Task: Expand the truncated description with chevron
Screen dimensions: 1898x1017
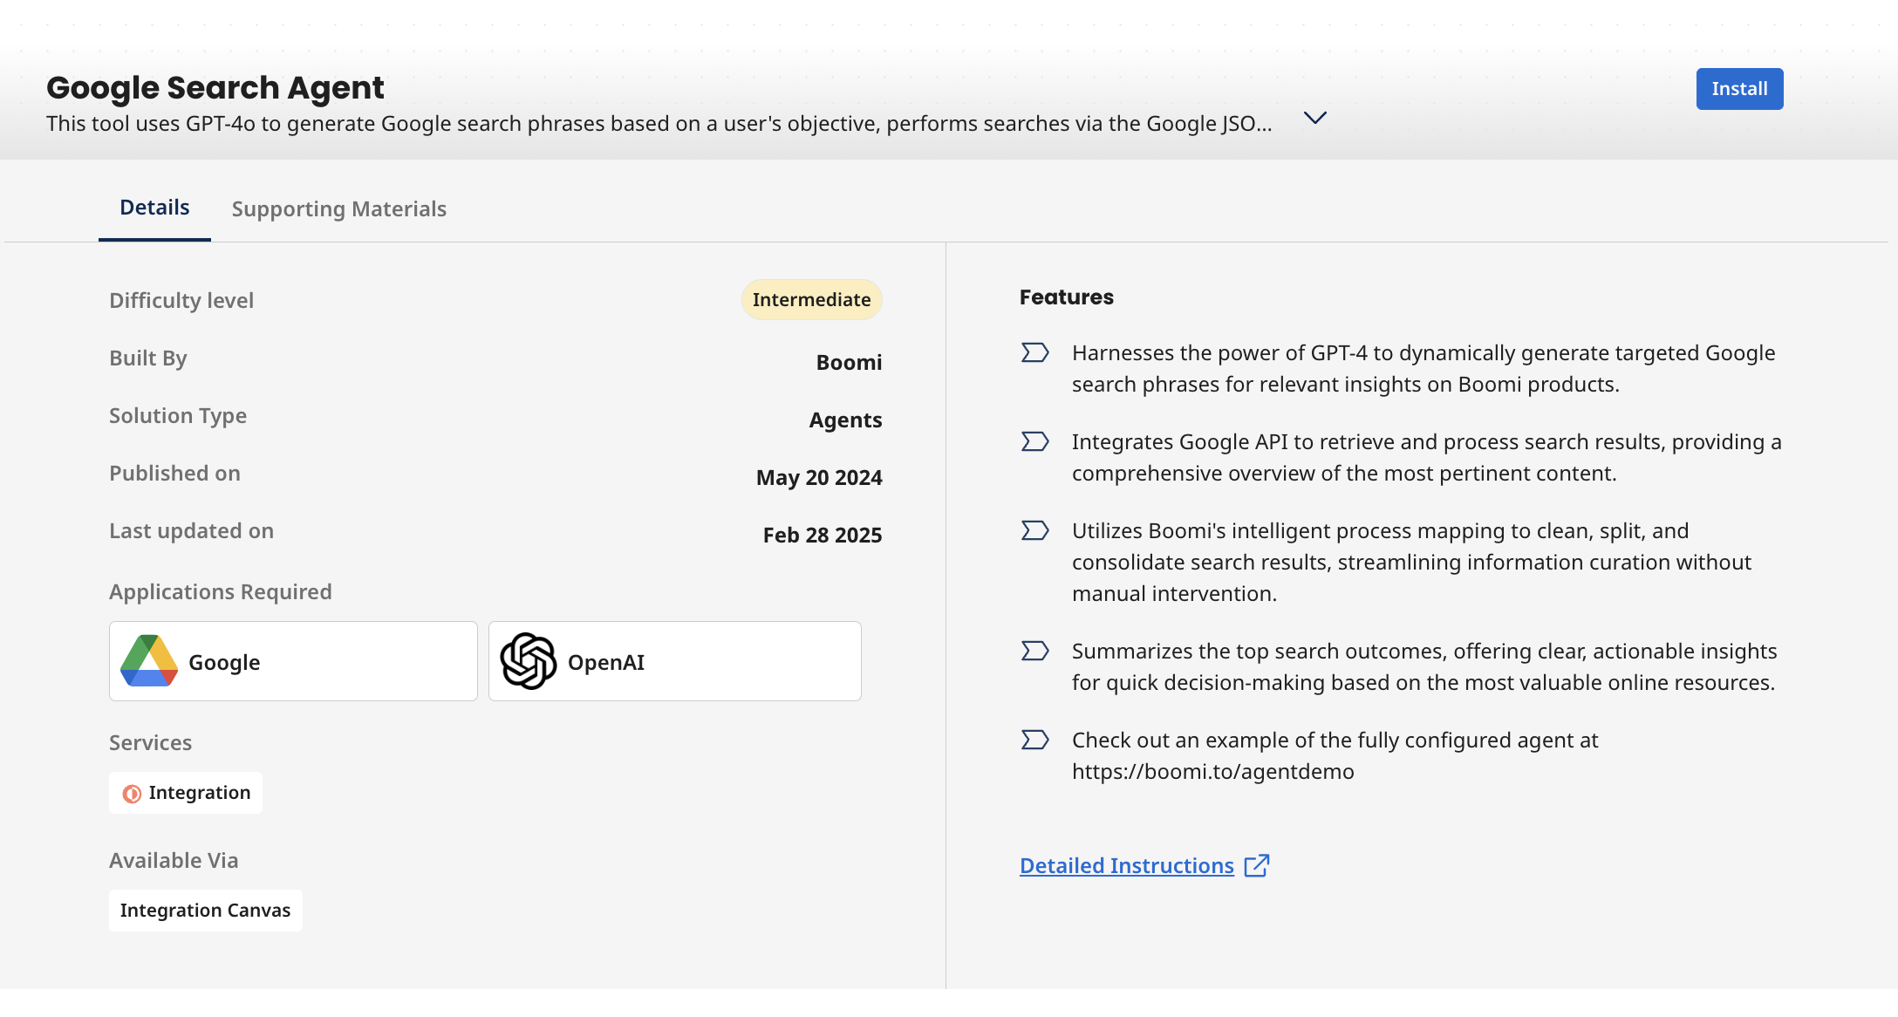Action: click(1314, 118)
